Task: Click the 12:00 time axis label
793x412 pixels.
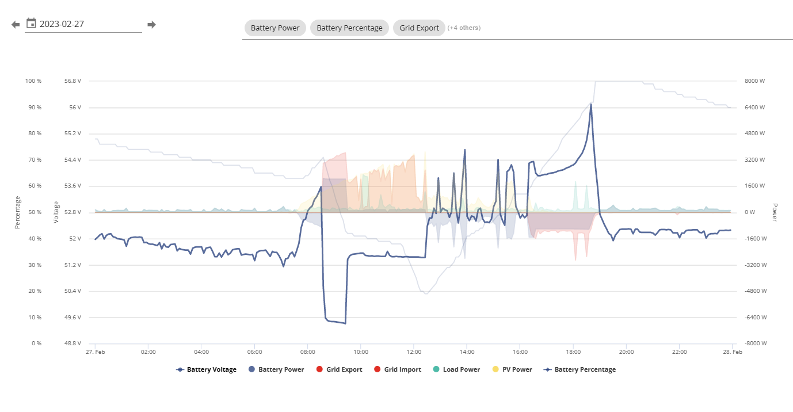Action: pos(414,352)
